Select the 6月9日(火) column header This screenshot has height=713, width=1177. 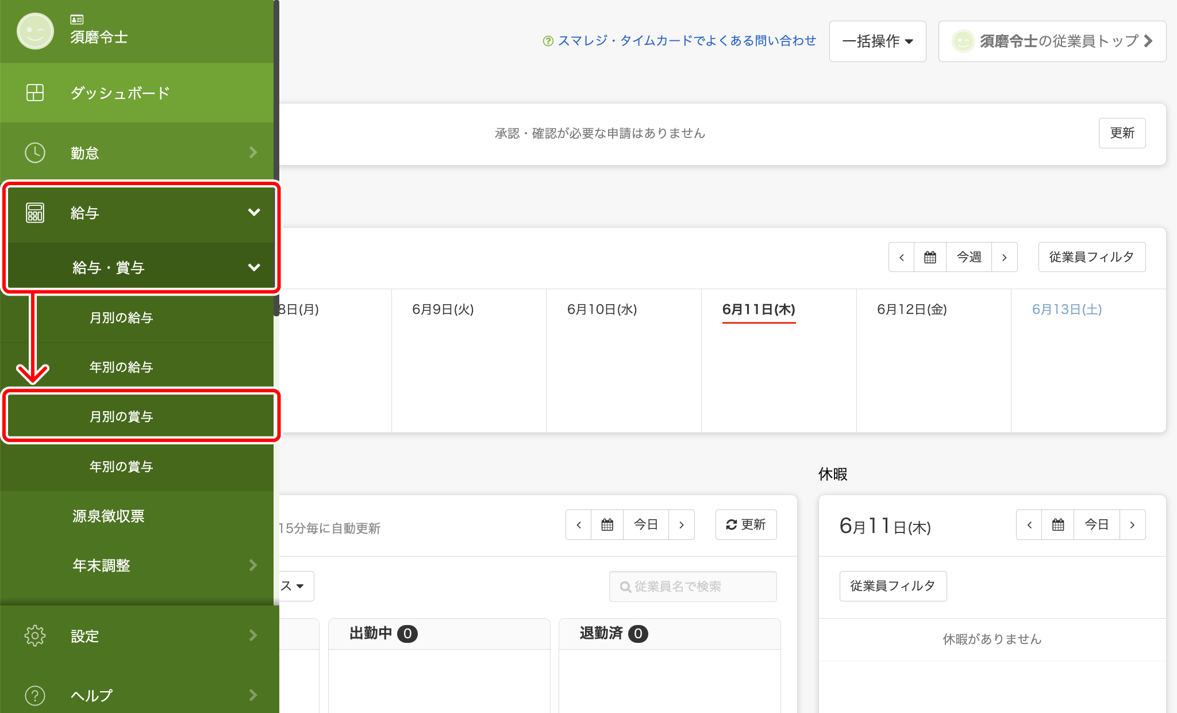(443, 309)
